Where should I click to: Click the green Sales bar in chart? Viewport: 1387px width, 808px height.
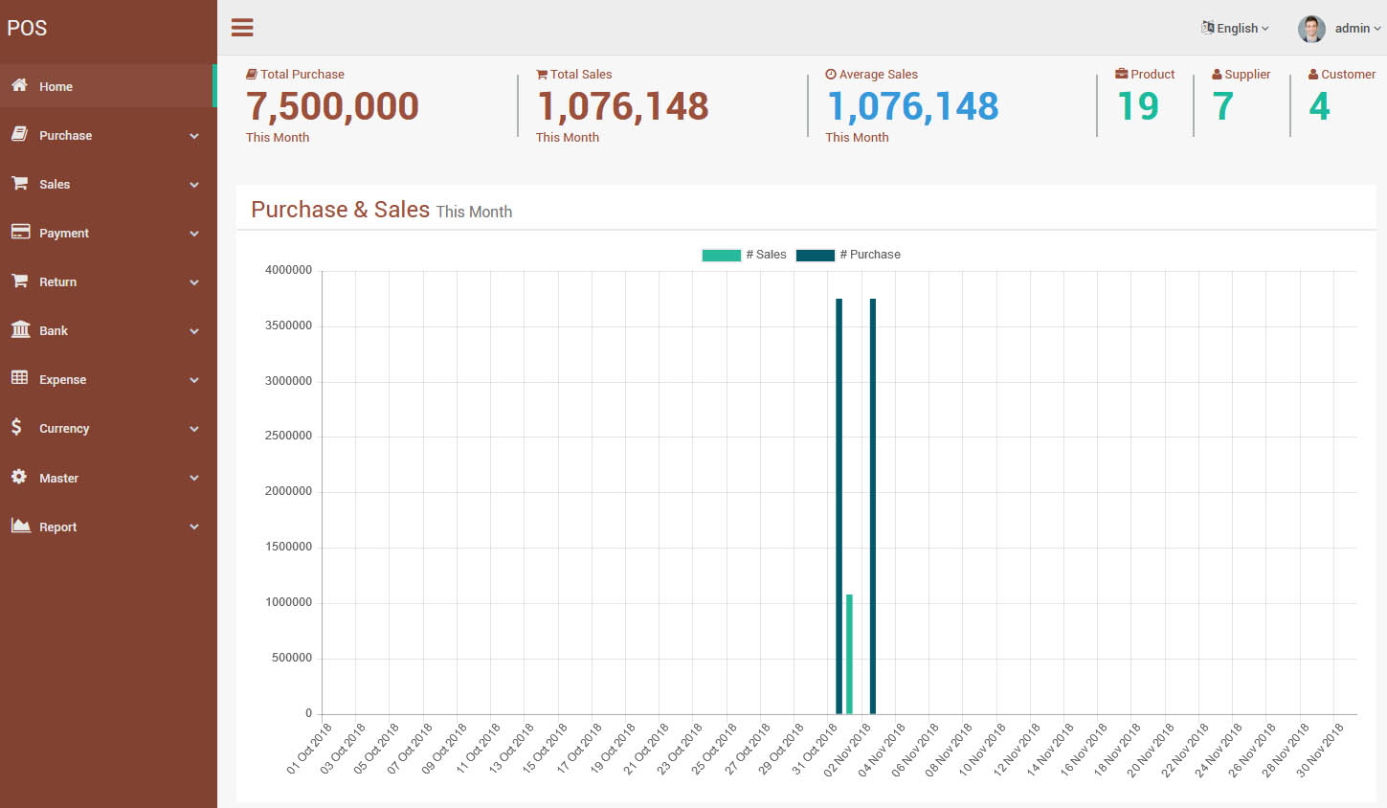(x=849, y=654)
